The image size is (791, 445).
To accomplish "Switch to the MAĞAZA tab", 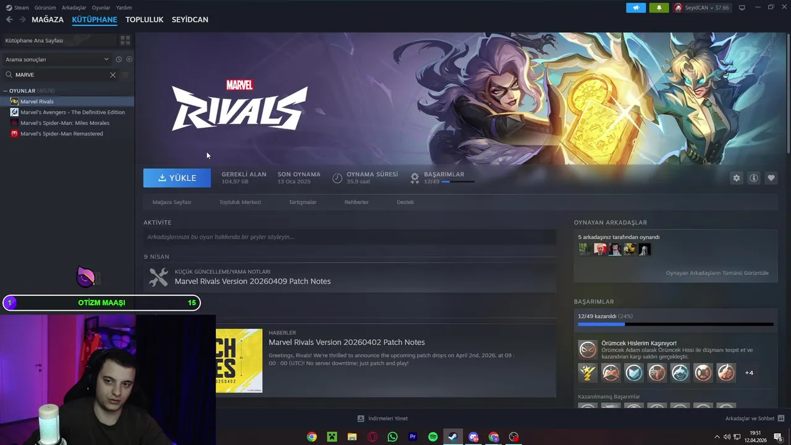I will click(x=48, y=20).
